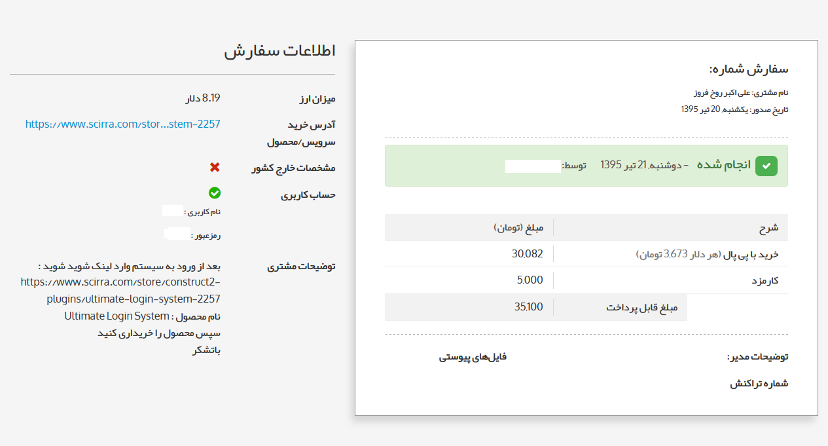Click the مبلغ (تومان) column header
828x446 pixels.
518,228
